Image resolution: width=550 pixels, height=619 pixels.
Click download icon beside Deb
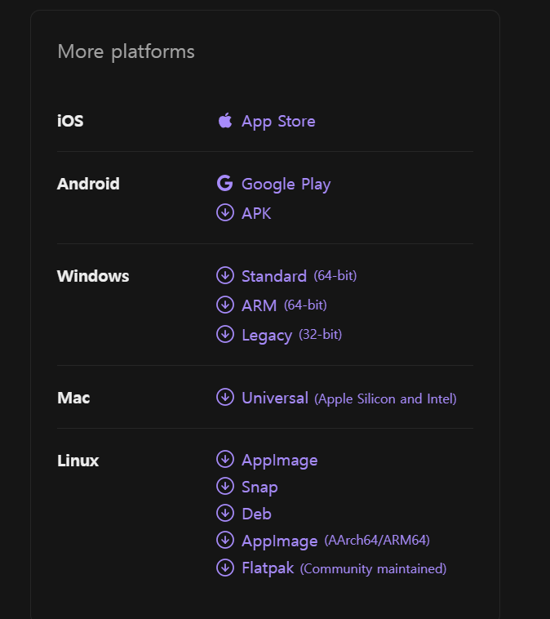(225, 513)
